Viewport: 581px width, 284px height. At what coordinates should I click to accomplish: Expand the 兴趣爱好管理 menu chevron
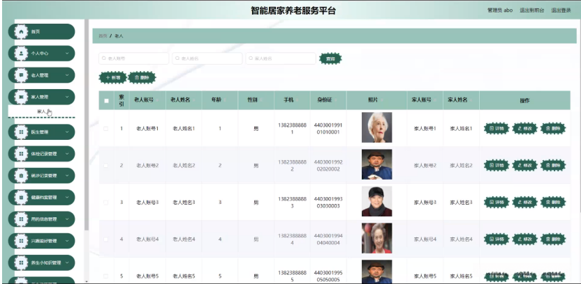67,241
